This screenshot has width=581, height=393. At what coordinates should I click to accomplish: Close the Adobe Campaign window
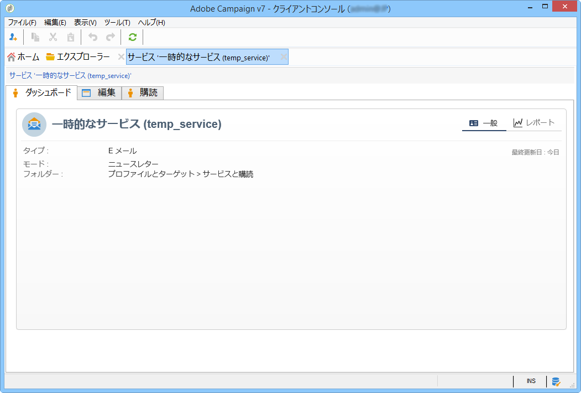pos(565,7)
